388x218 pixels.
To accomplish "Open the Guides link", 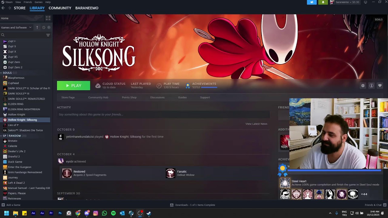I will [x=182, y=97].
